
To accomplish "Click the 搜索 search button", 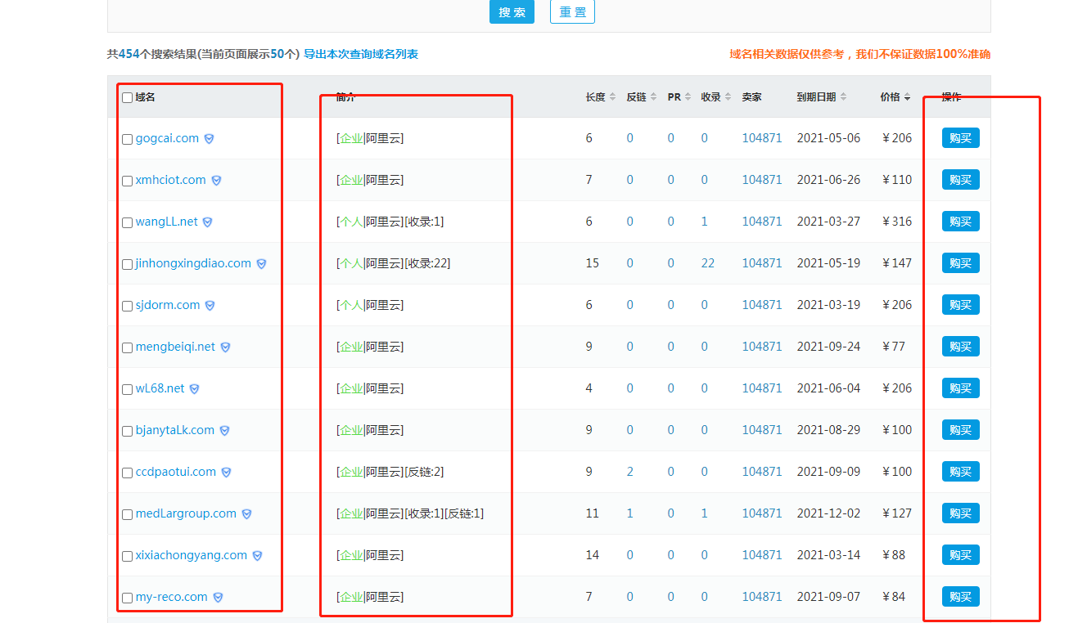I will click(512, 12).
